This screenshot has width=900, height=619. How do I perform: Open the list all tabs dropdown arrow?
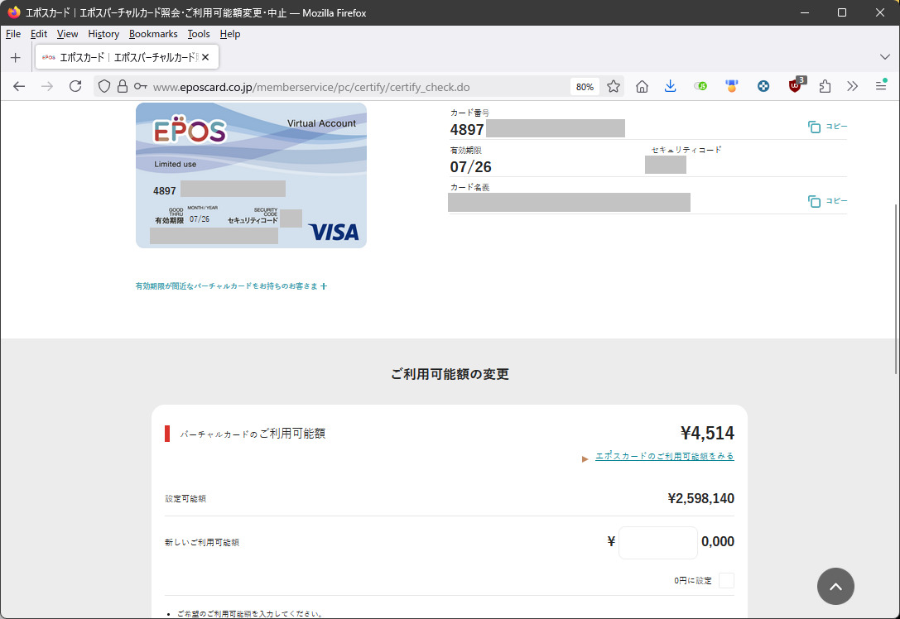[884, 56]
